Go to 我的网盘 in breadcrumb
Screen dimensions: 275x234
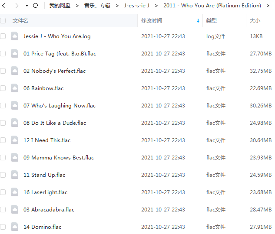coord(60,6)
